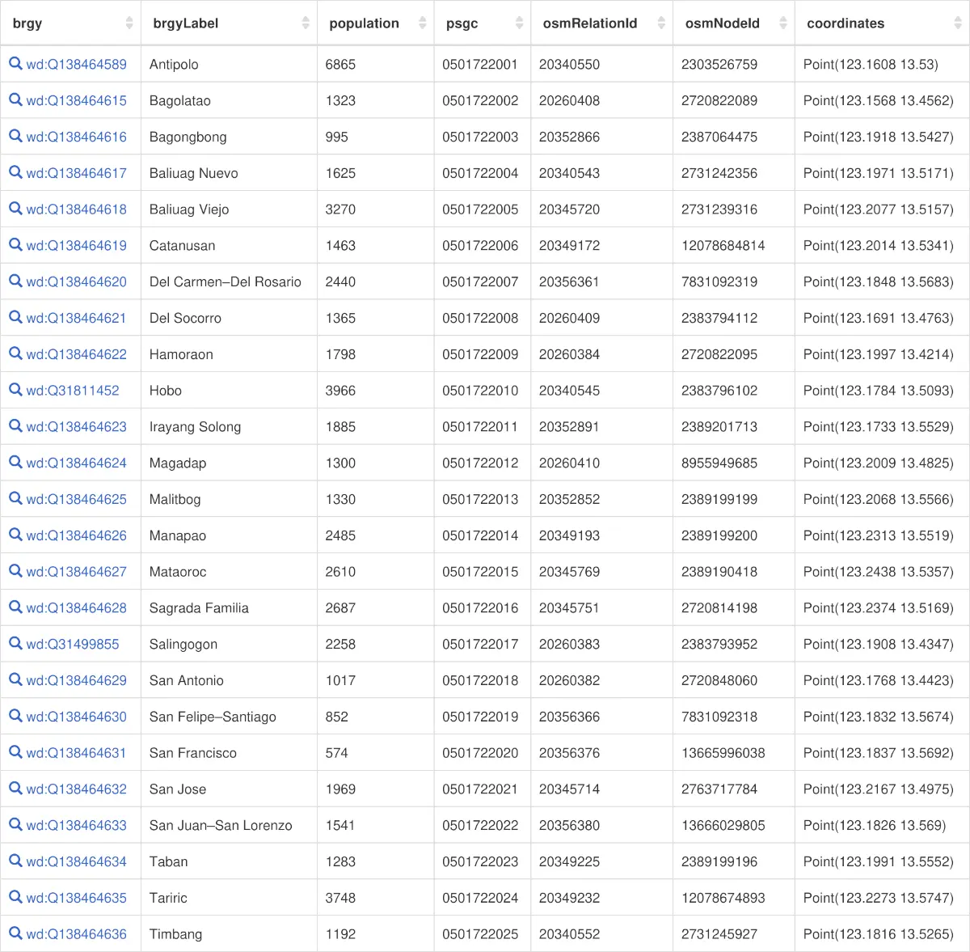
Task: Click the search icon for wd:Q138464617
Action: click(15, 171)
